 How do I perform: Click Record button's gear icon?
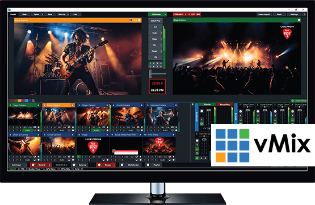pyautogui.click(x=33, y=165)
